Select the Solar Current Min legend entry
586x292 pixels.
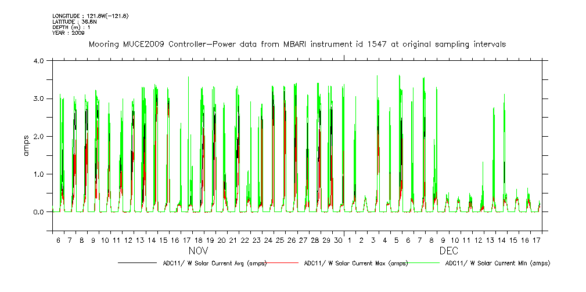pyautogui.click(x=497, y=263)
